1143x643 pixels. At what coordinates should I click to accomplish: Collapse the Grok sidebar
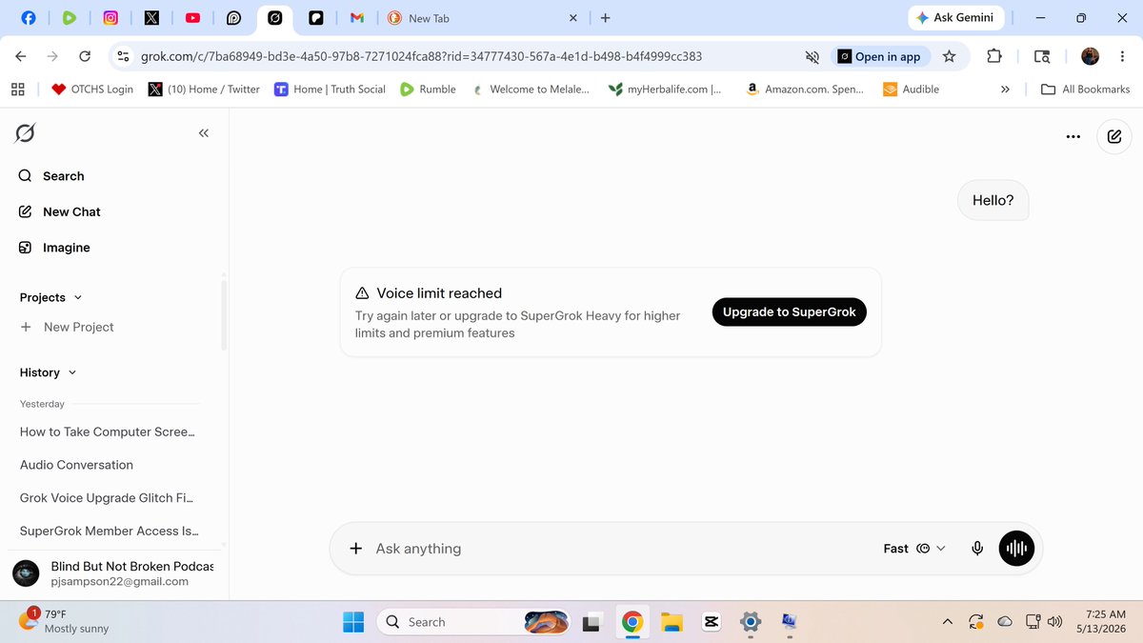(203, 133)
